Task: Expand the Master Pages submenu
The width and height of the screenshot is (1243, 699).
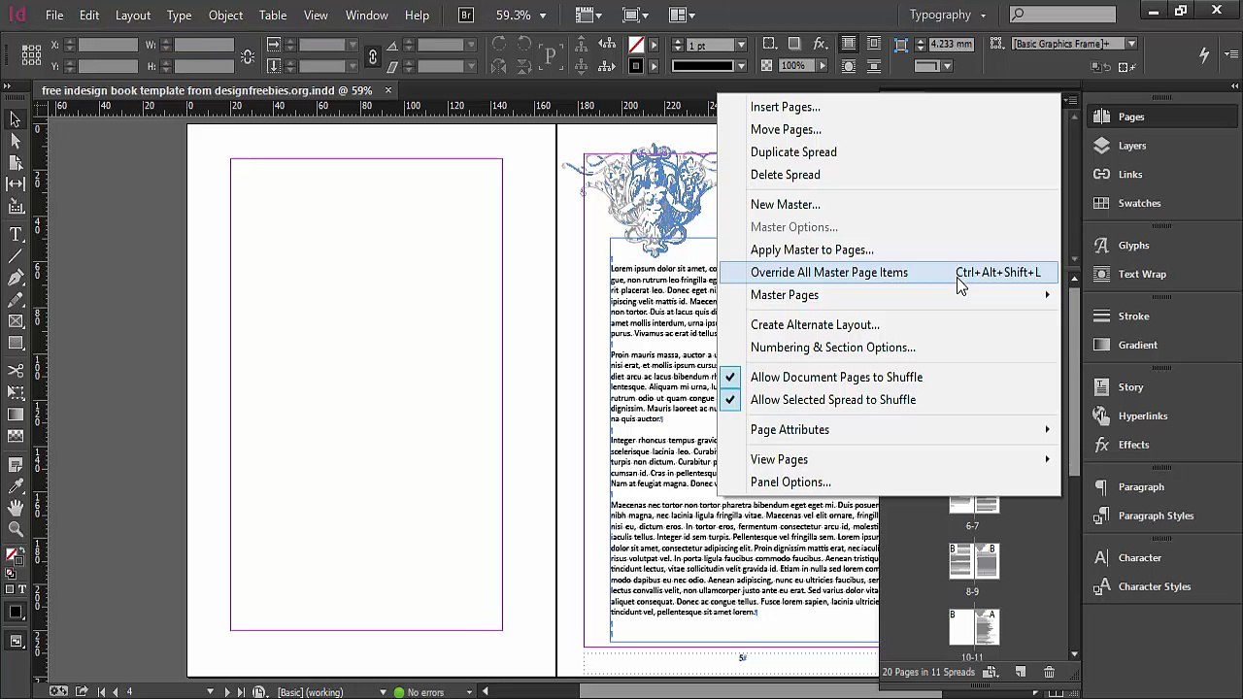Action: (889, 295)
